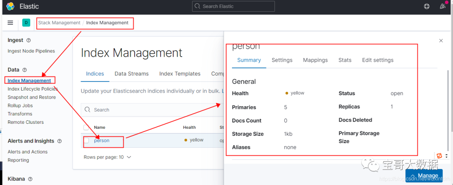
Task: Open Alerts and Actions in sidebar
Action: (27, 152)
